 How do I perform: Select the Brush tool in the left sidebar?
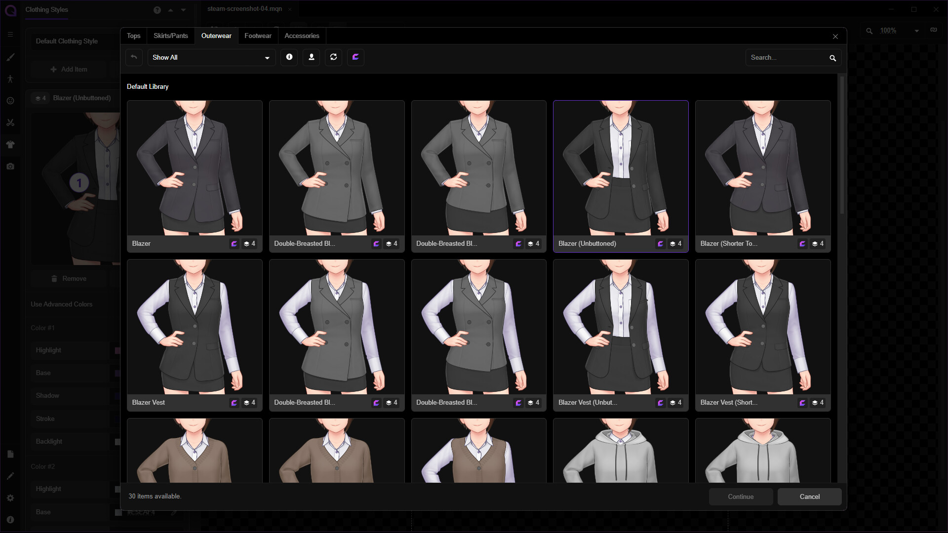point(10,58)
